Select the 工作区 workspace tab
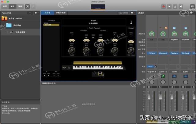The height and width of the screenshot is (124, 196). (x=47, y=13)
